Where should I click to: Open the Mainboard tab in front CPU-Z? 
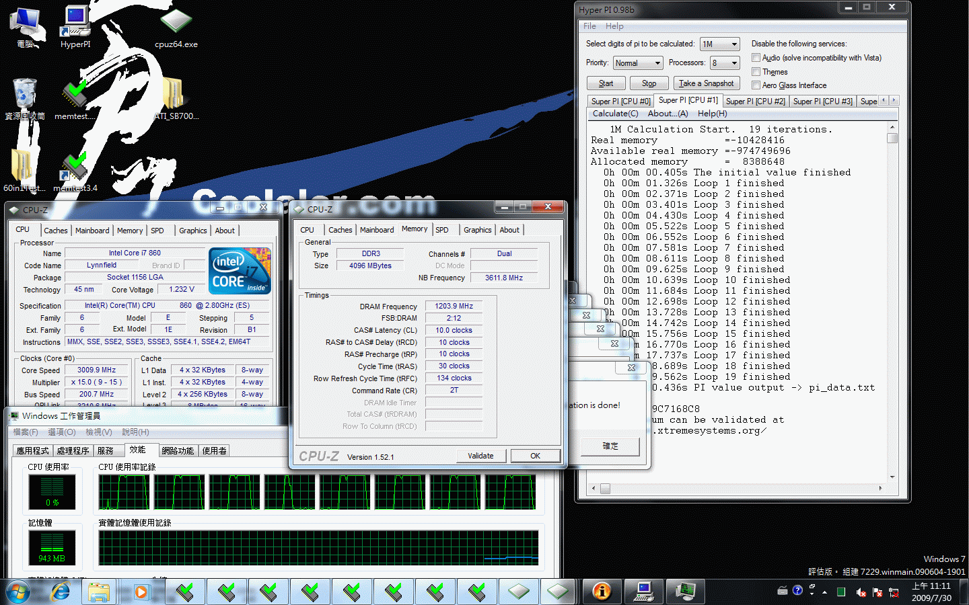[377, 230]
